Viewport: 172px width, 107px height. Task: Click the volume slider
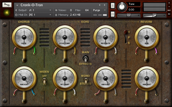(x=154, y=15)
